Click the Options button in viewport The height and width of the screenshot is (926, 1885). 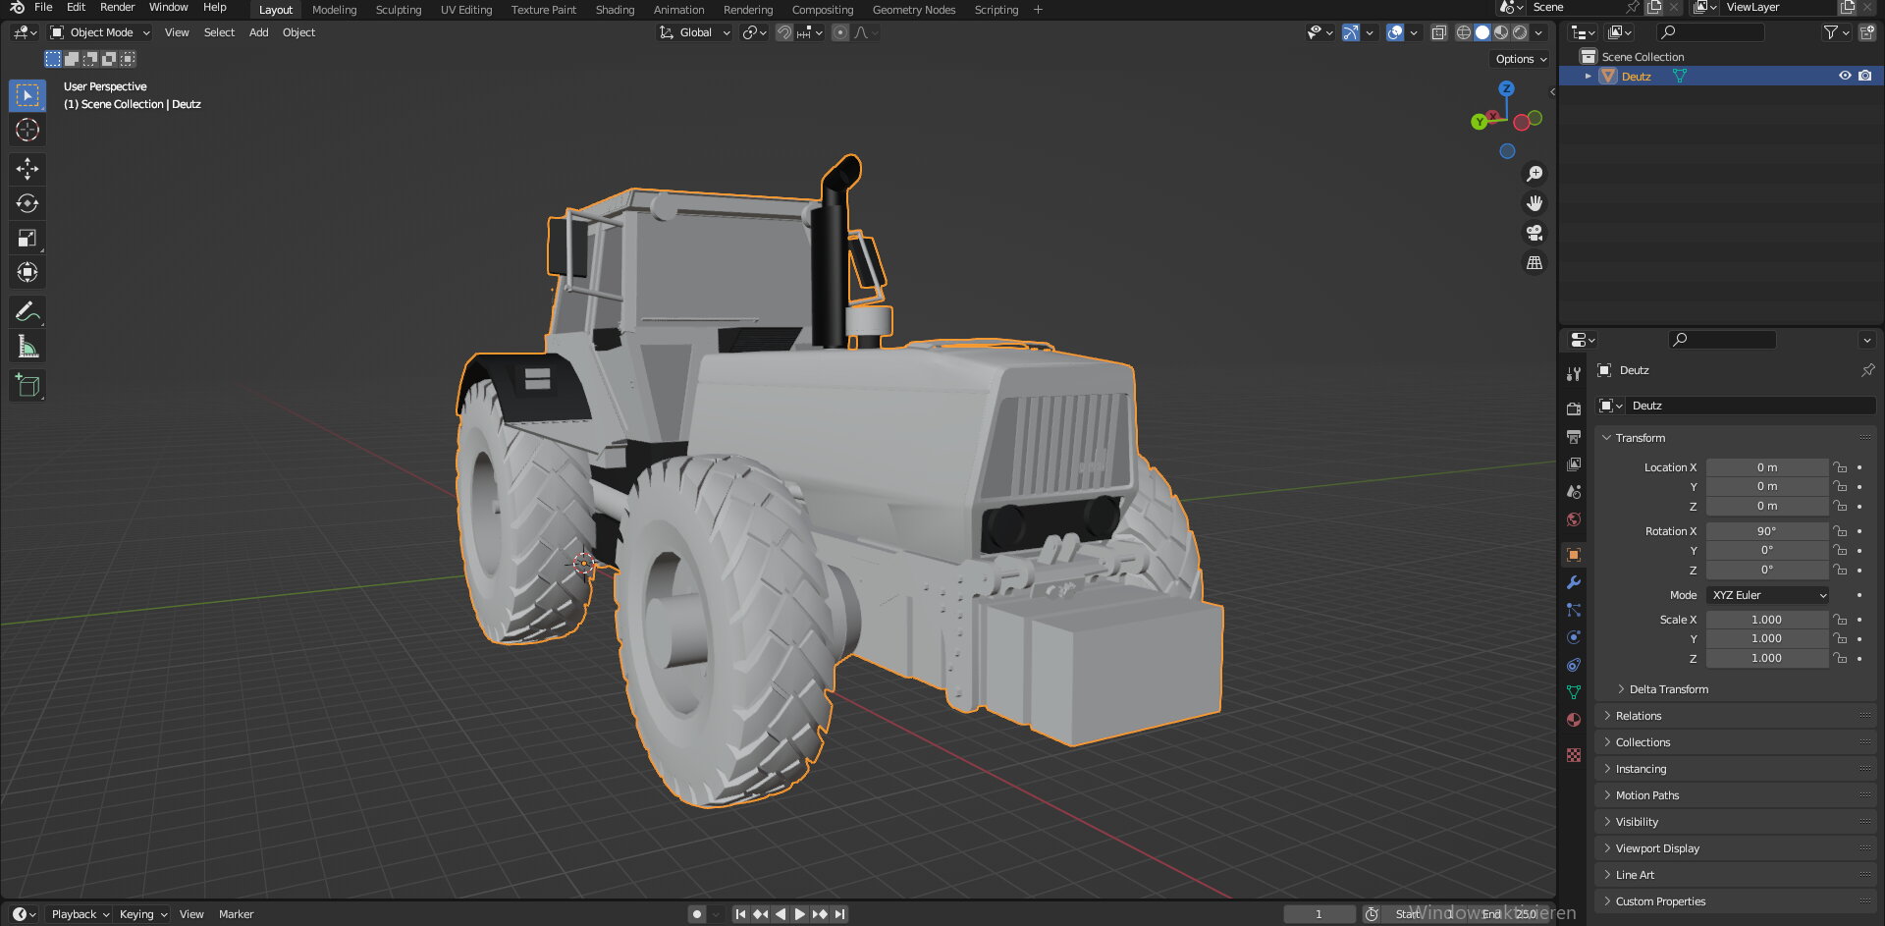pos(1520,59)
